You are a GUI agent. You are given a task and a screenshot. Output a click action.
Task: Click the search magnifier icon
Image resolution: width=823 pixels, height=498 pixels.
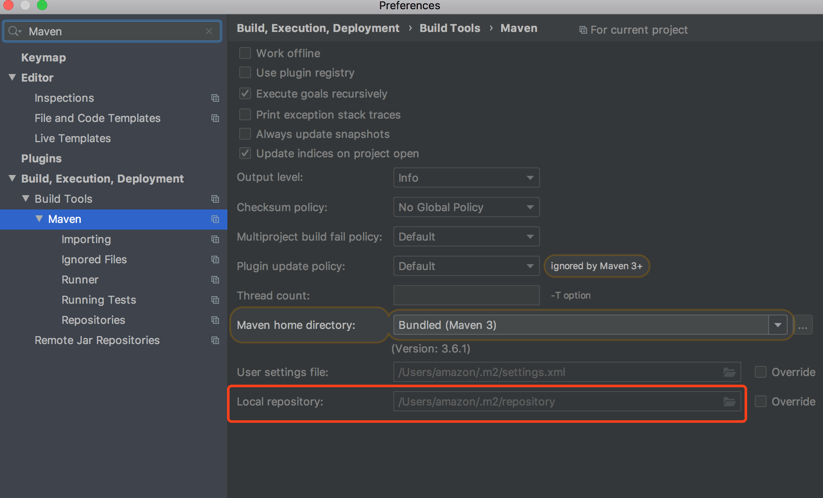14,31
